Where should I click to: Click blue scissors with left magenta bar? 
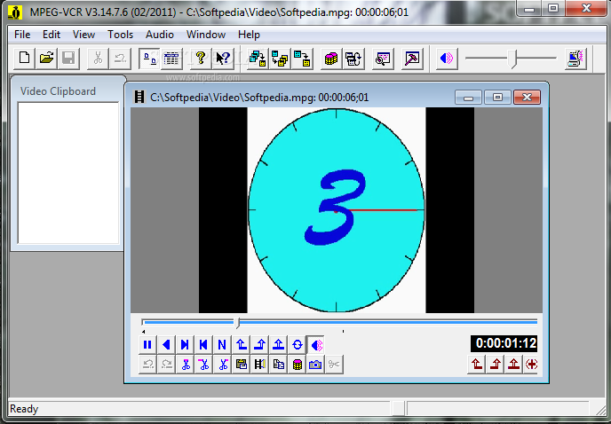[x=203, y=365]
